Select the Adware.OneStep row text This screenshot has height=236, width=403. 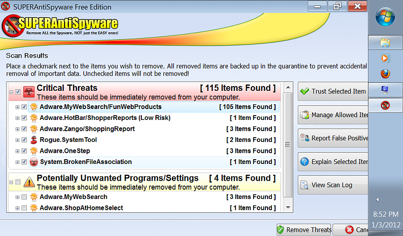pyautogui.click(x=65, y=151)
